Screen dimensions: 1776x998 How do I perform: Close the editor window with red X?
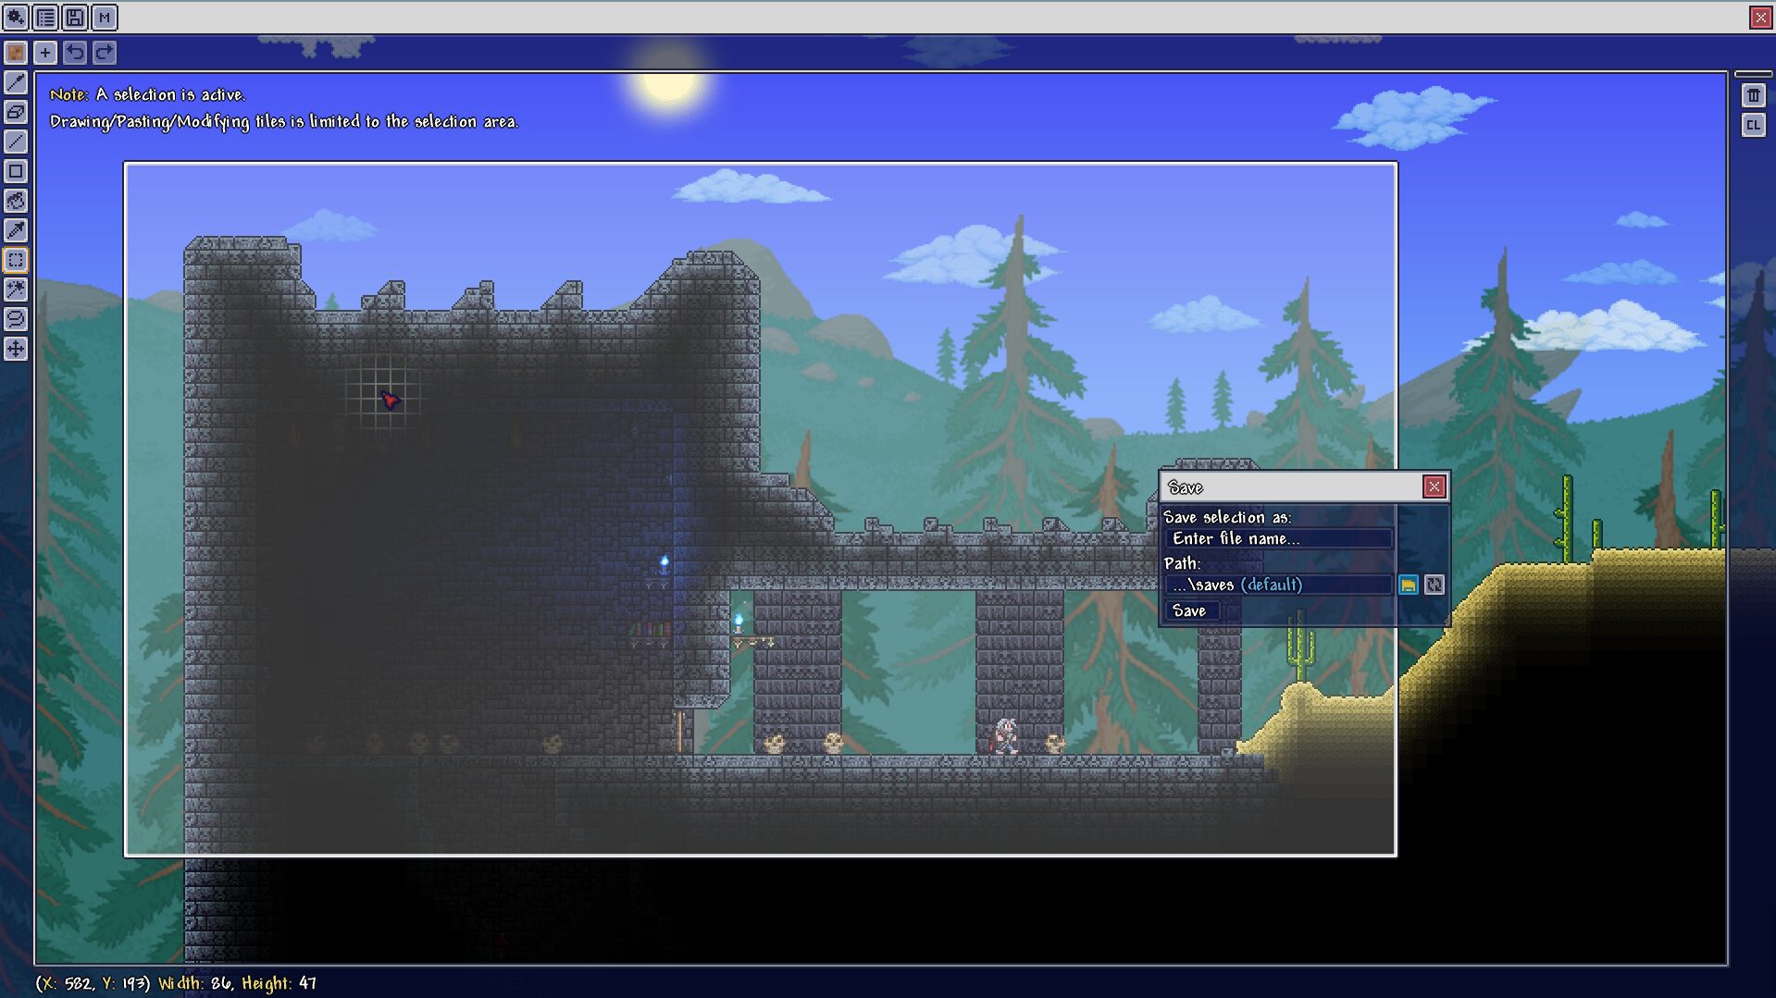pos(1759,18)
